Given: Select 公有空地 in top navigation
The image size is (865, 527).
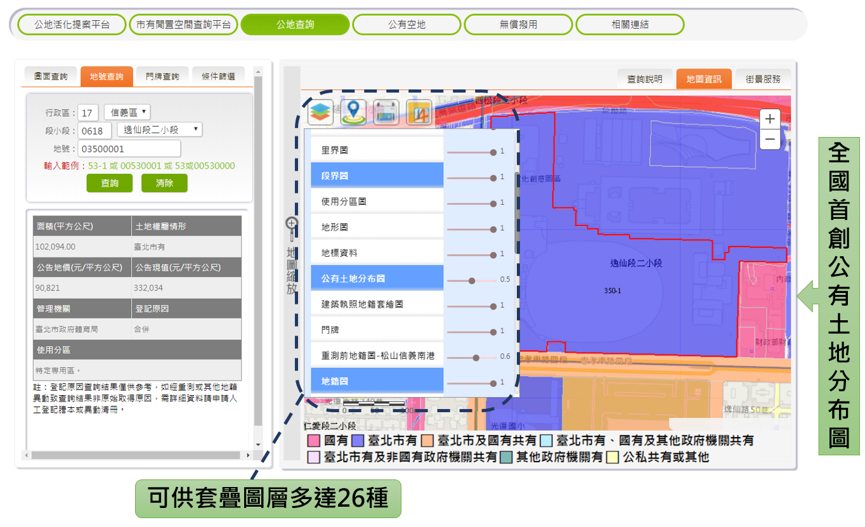Looking at the screenshot, I should [x=407, y=25].
